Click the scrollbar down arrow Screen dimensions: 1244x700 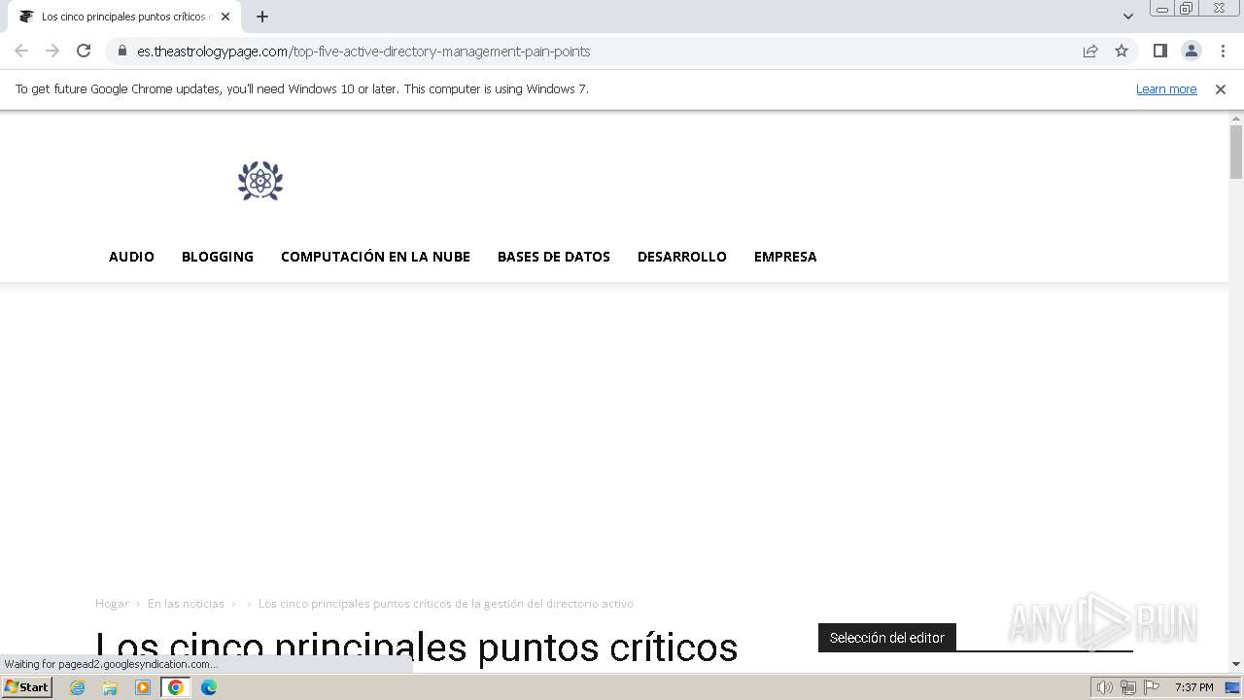[1236, 664]
